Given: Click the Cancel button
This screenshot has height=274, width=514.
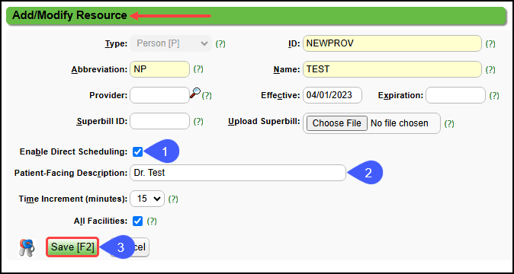Looking at the screenshot, I should point(138,247).
